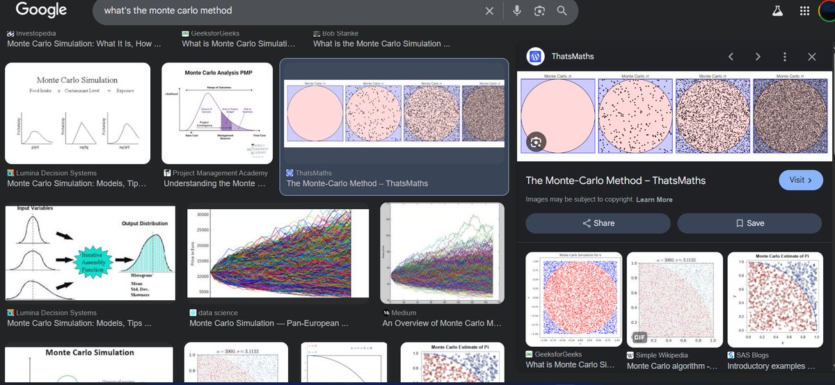
Task: Click the Project Management Academy source label
Action: (x=220, y=173)
